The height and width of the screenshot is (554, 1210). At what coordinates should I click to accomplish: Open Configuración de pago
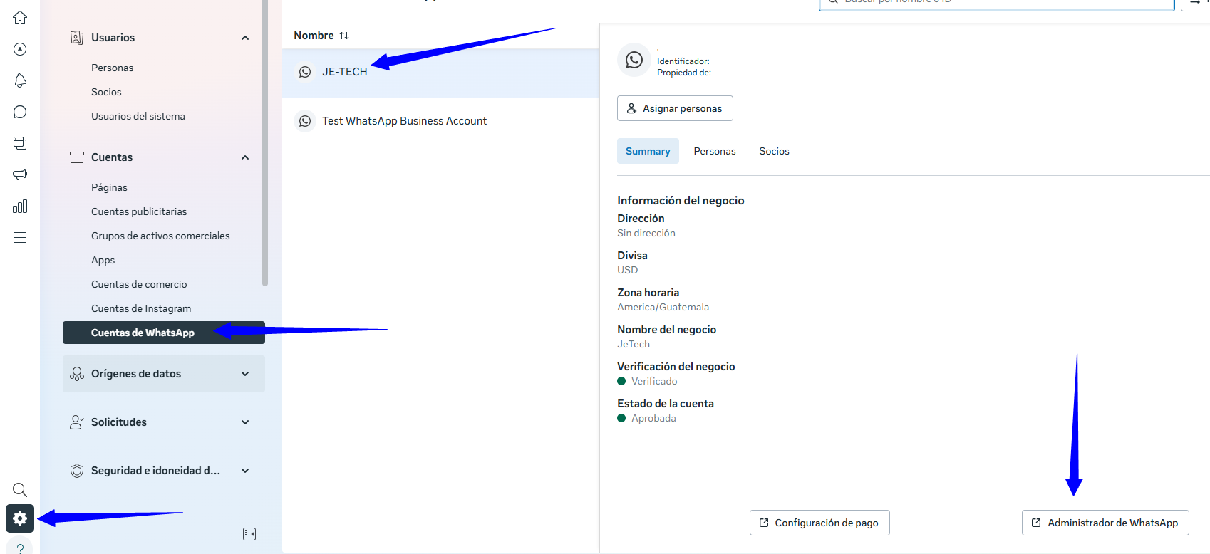819,523
